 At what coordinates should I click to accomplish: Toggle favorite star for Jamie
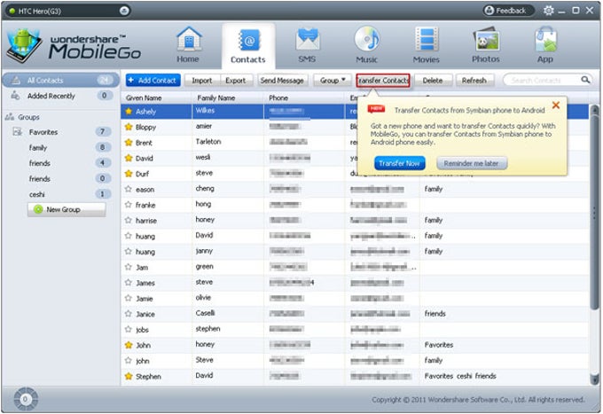(129, 298)
